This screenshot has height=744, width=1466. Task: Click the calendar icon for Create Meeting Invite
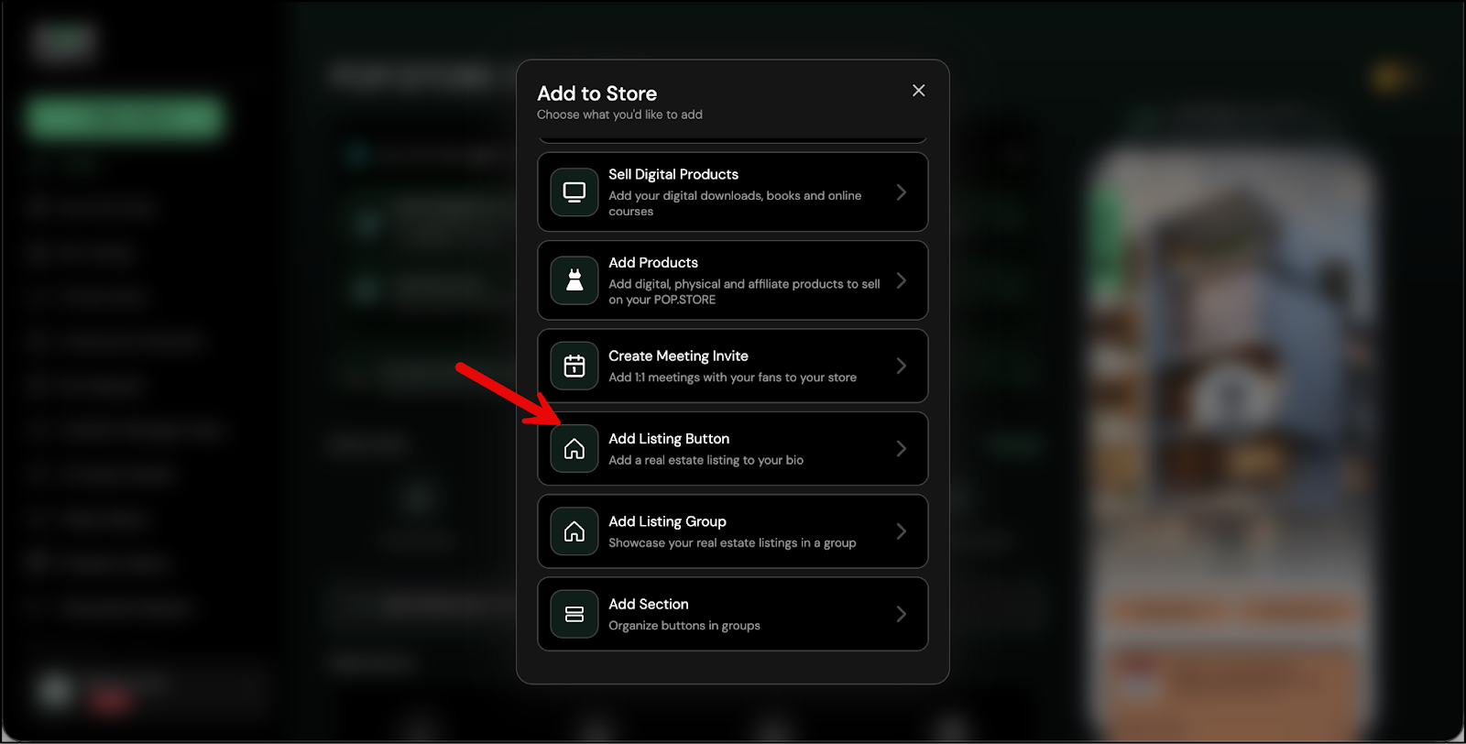pos(574,366)
